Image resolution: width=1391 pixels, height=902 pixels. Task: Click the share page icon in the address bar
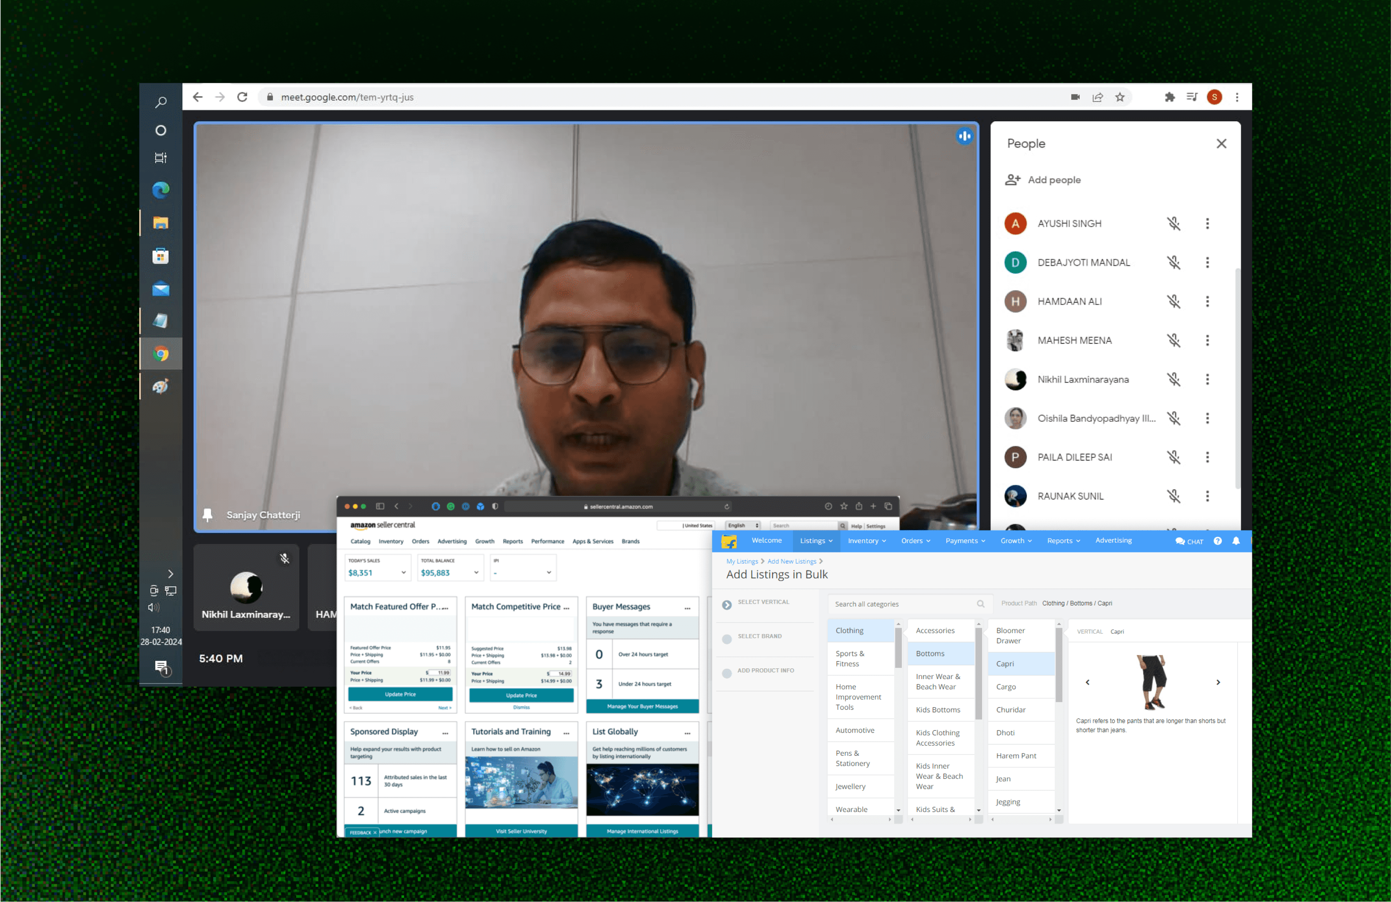(1097, 98)
